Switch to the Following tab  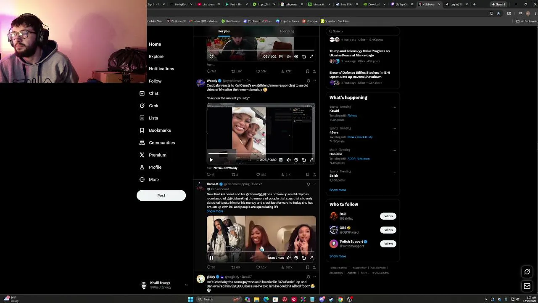(x=287, y=31)
